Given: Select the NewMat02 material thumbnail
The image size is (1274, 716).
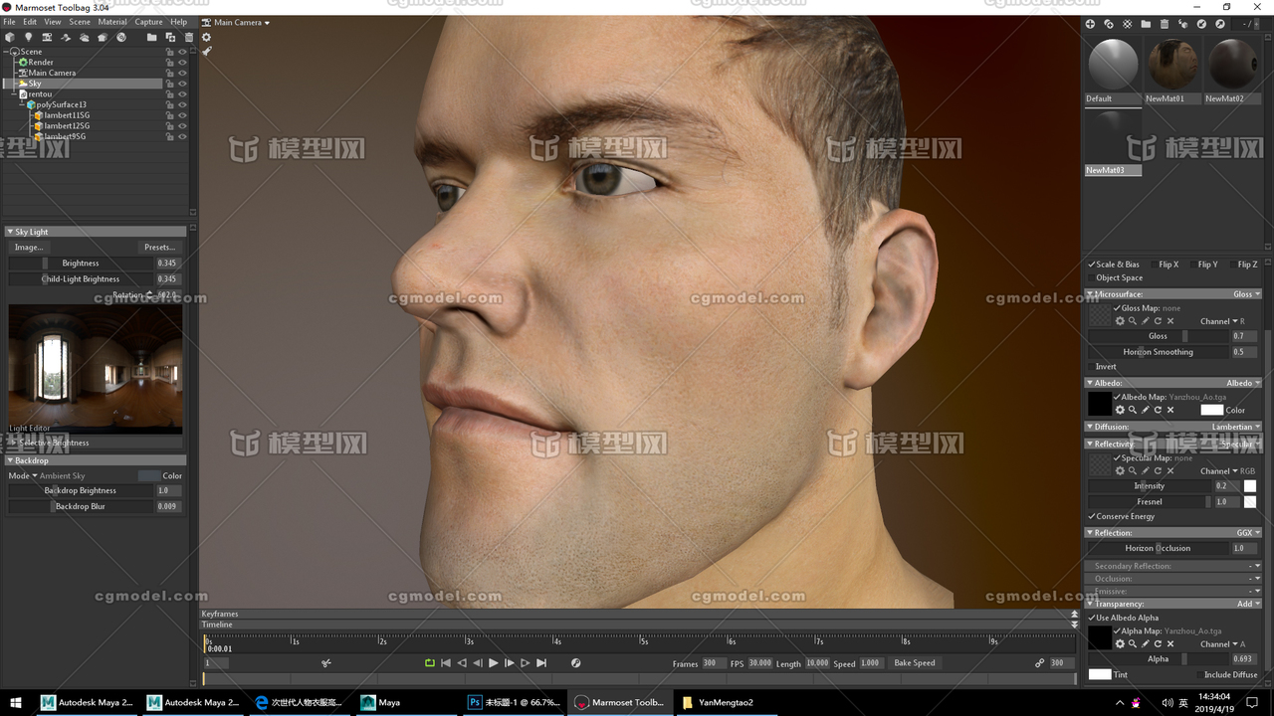Looking at the screenshot, I should (1232, 65).
